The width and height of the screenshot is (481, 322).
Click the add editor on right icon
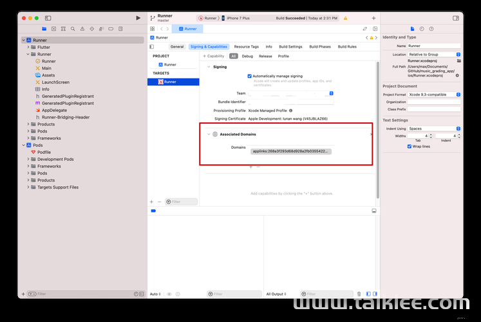pos(375,29)
